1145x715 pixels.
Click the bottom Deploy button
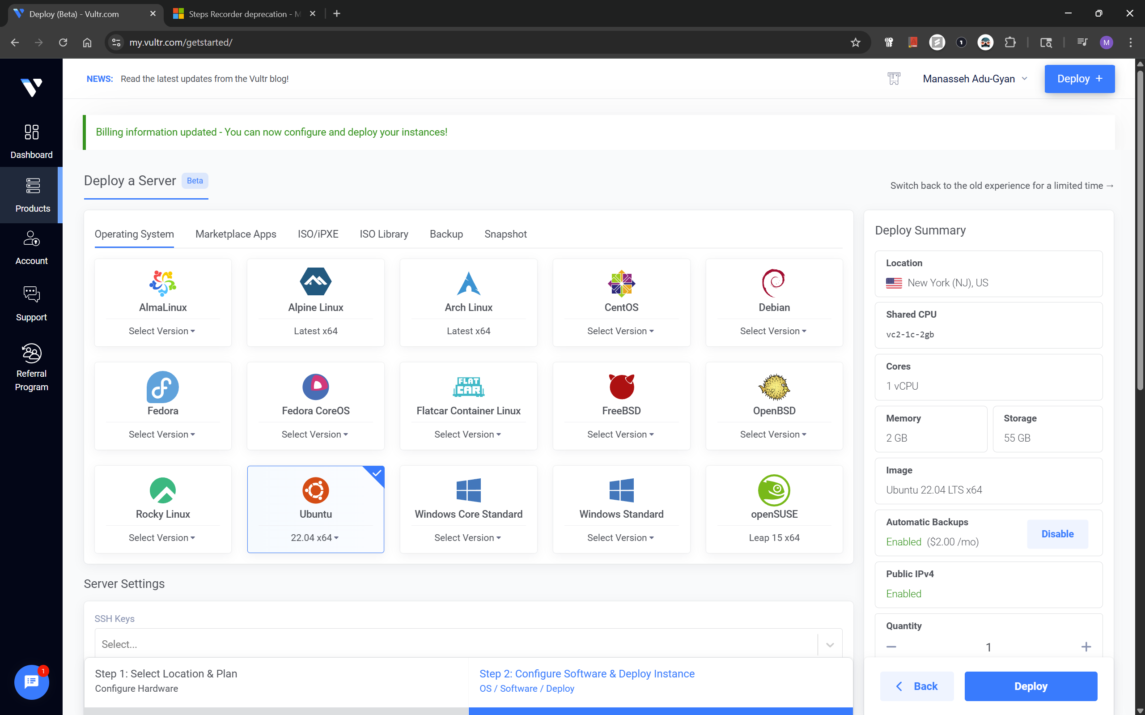[1030, 685]
